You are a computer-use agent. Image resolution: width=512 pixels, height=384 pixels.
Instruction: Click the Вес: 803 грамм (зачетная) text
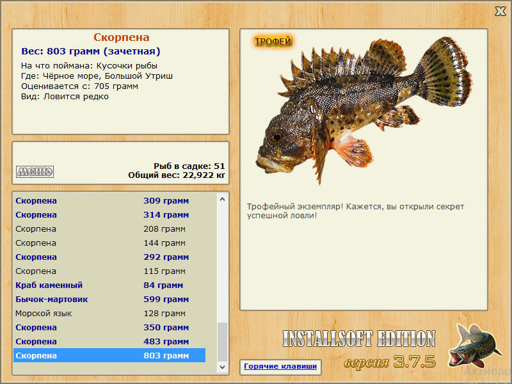click(90, 51)
